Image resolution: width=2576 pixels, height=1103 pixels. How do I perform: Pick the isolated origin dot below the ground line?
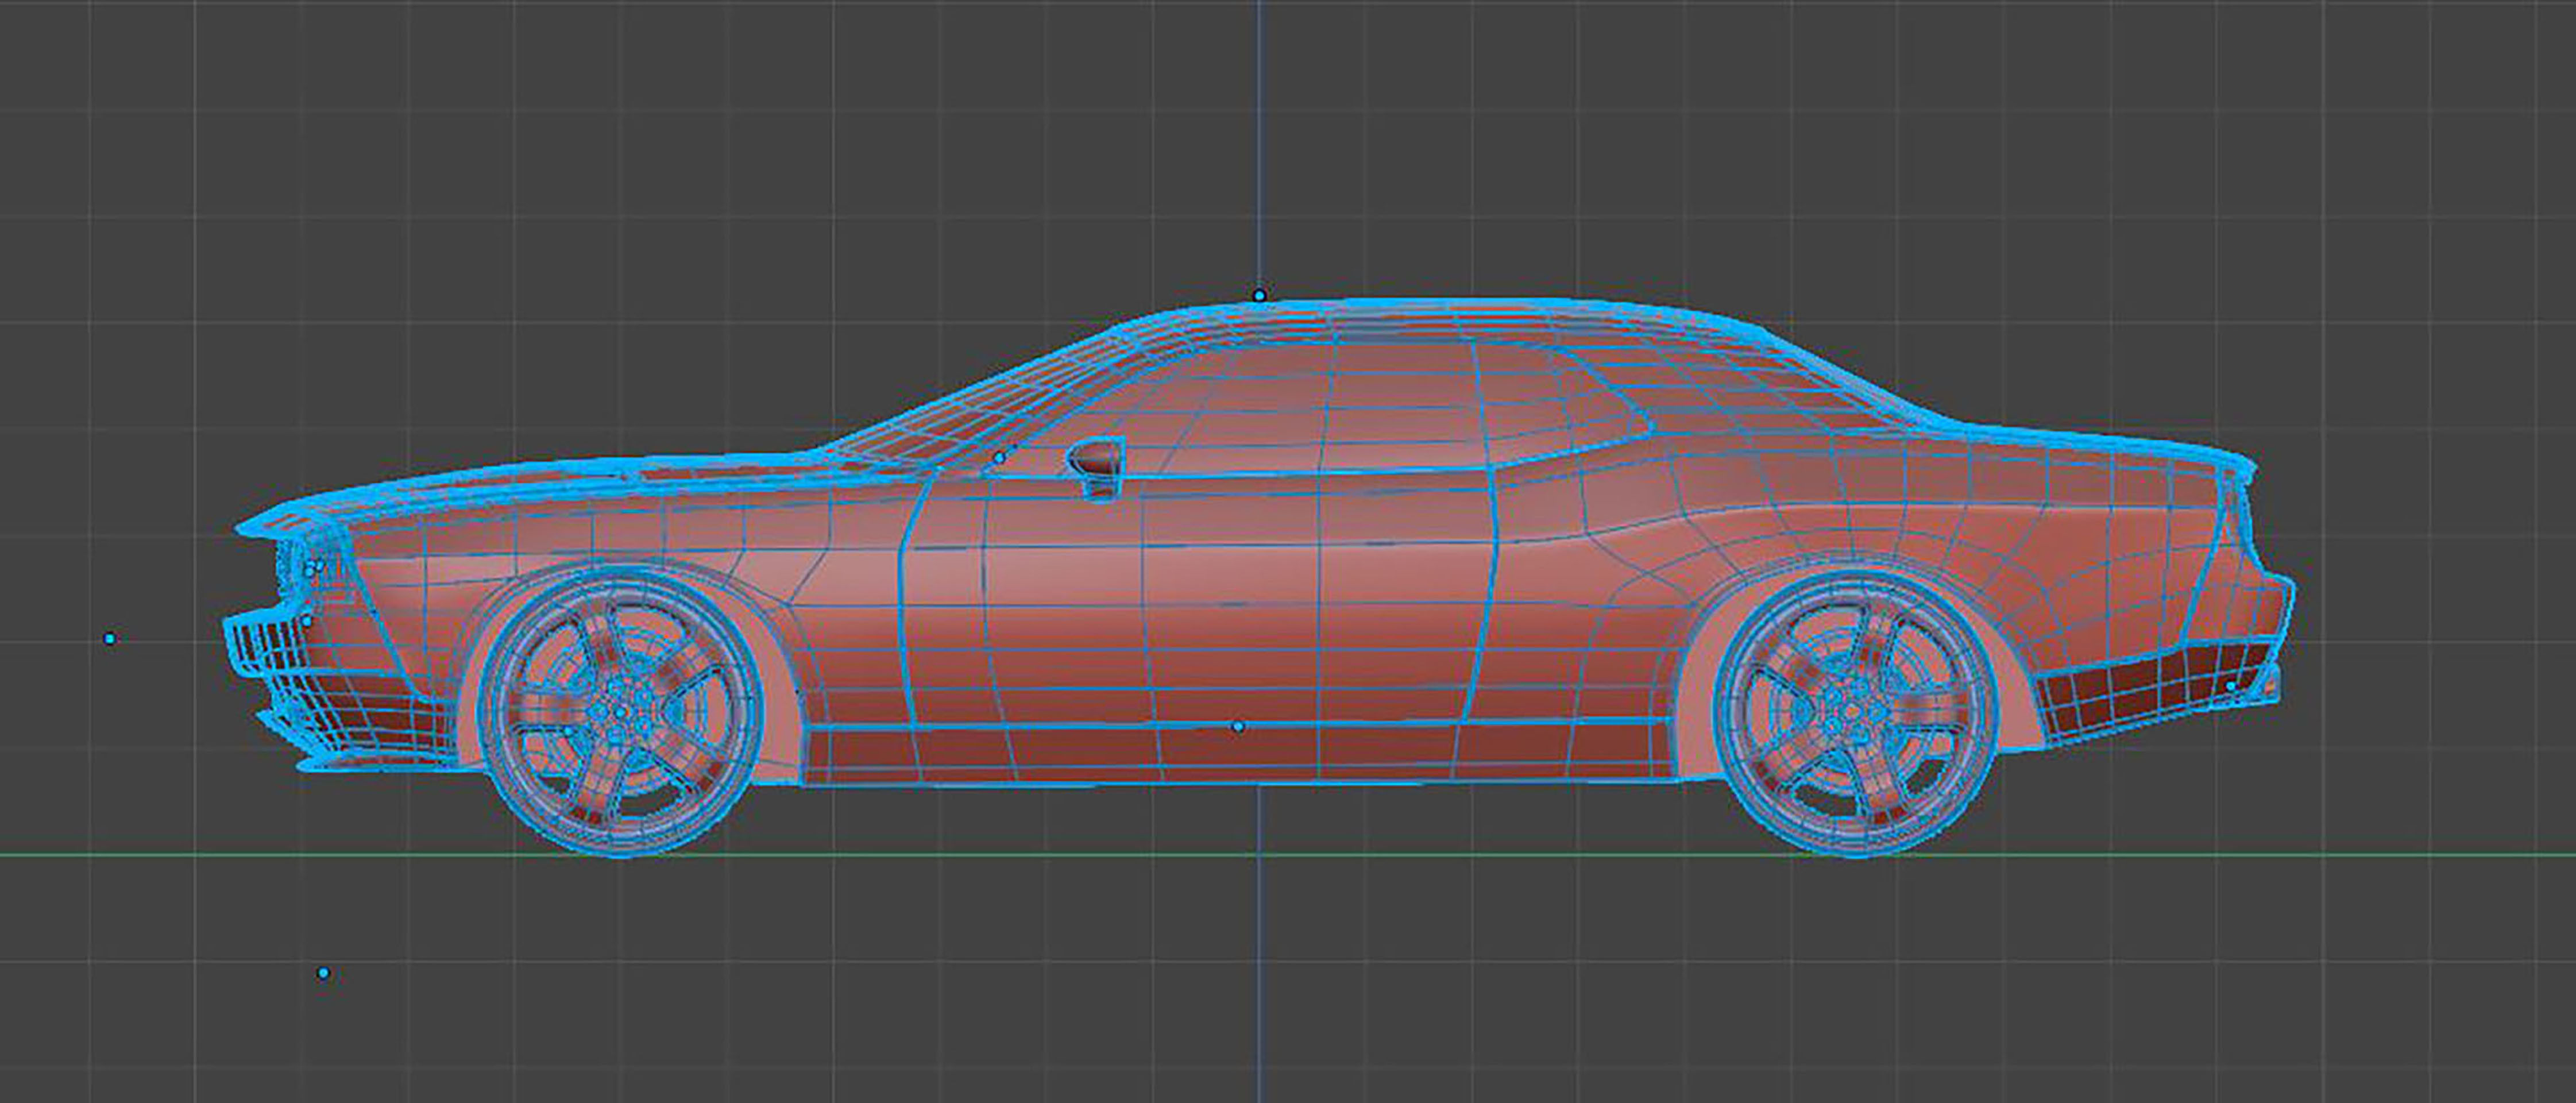coord(323,973)
